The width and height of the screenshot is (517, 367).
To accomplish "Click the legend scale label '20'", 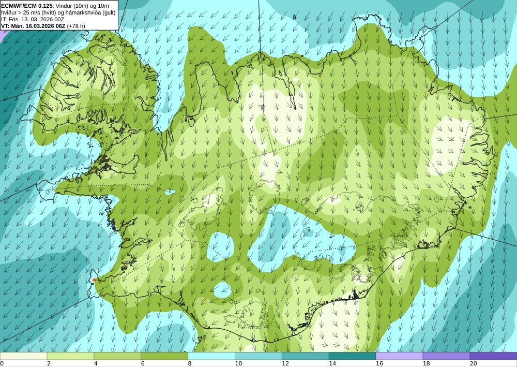I will click(x=473, y=363).
